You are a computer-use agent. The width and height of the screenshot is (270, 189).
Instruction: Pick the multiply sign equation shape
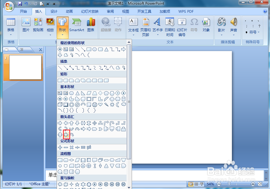(x=72, y=147)
